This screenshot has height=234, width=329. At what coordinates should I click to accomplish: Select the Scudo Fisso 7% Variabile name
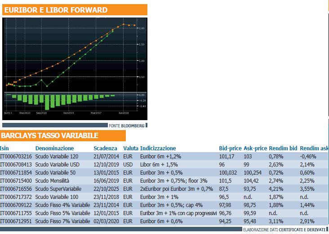pos(62,221)
